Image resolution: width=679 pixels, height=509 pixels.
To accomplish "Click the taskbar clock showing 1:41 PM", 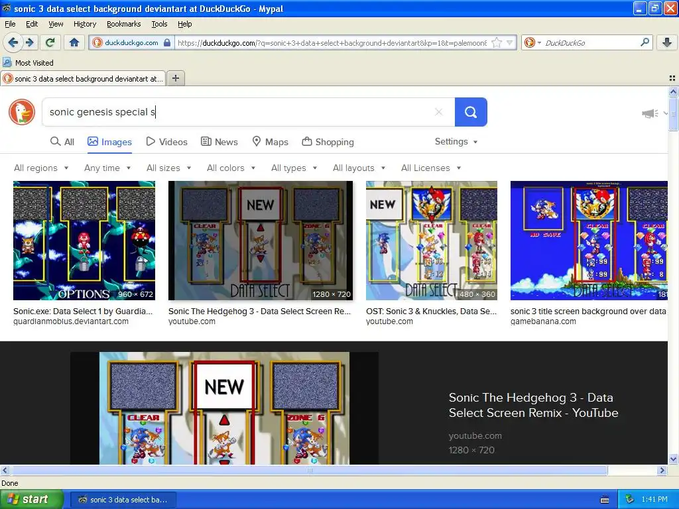I will (x=654, y=500).
